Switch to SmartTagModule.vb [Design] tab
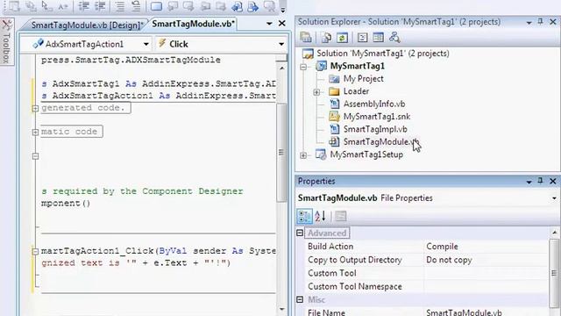Image resolution: width=561 pixels, height=316 pixels. (x=87, y=25)
